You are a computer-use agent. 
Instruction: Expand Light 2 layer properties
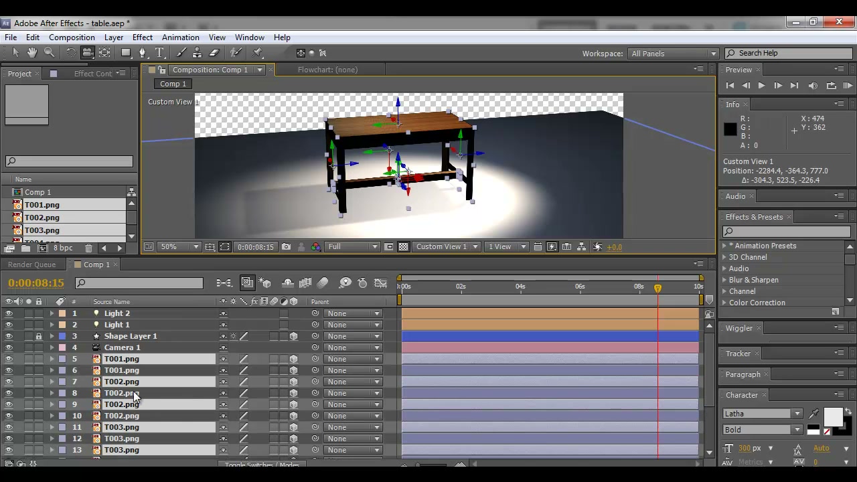coord(52,313)
